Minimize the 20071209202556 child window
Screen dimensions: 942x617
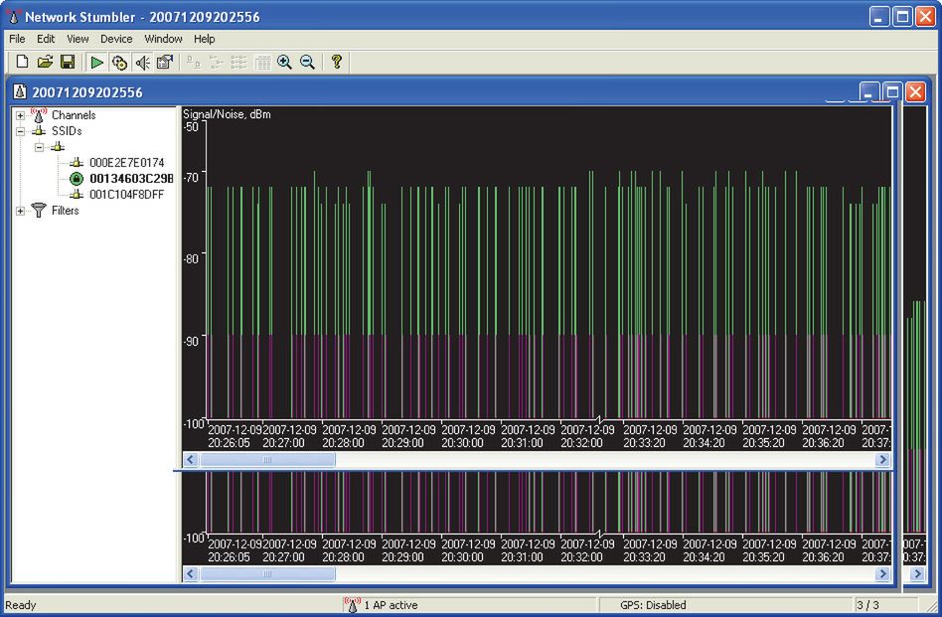point(869,92)
